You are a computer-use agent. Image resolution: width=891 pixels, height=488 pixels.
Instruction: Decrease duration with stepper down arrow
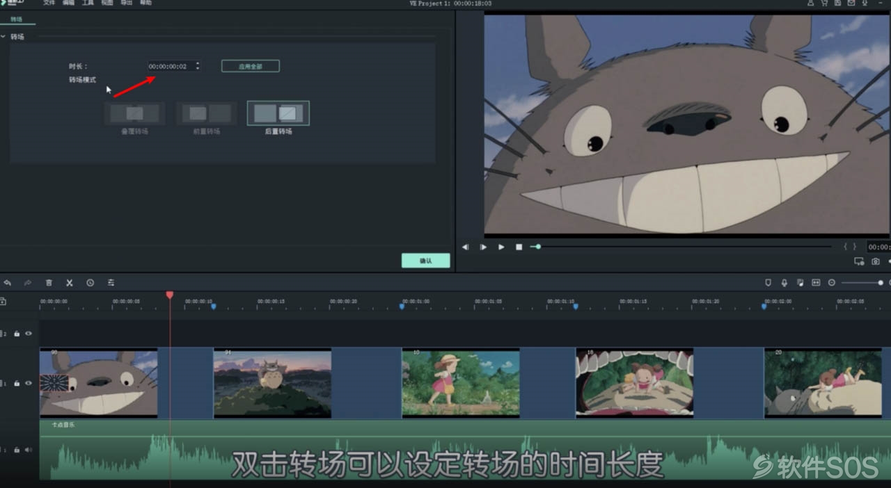click(198, 68)
